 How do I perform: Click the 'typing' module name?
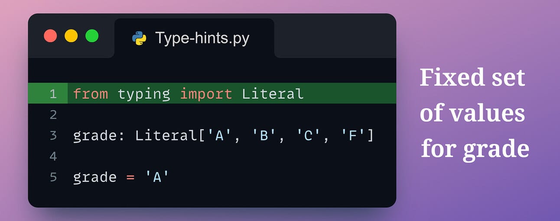click(x=144, y=95)
